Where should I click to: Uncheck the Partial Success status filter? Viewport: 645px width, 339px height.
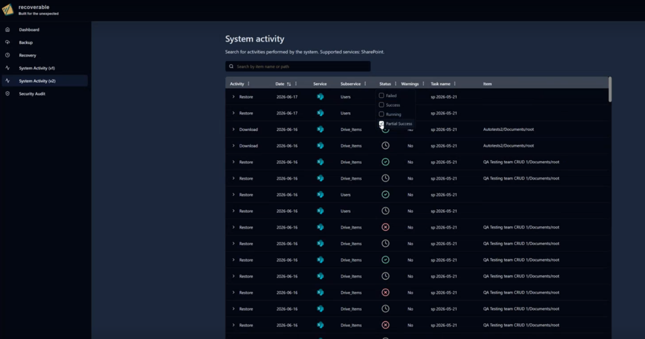[x=381, y=124]
